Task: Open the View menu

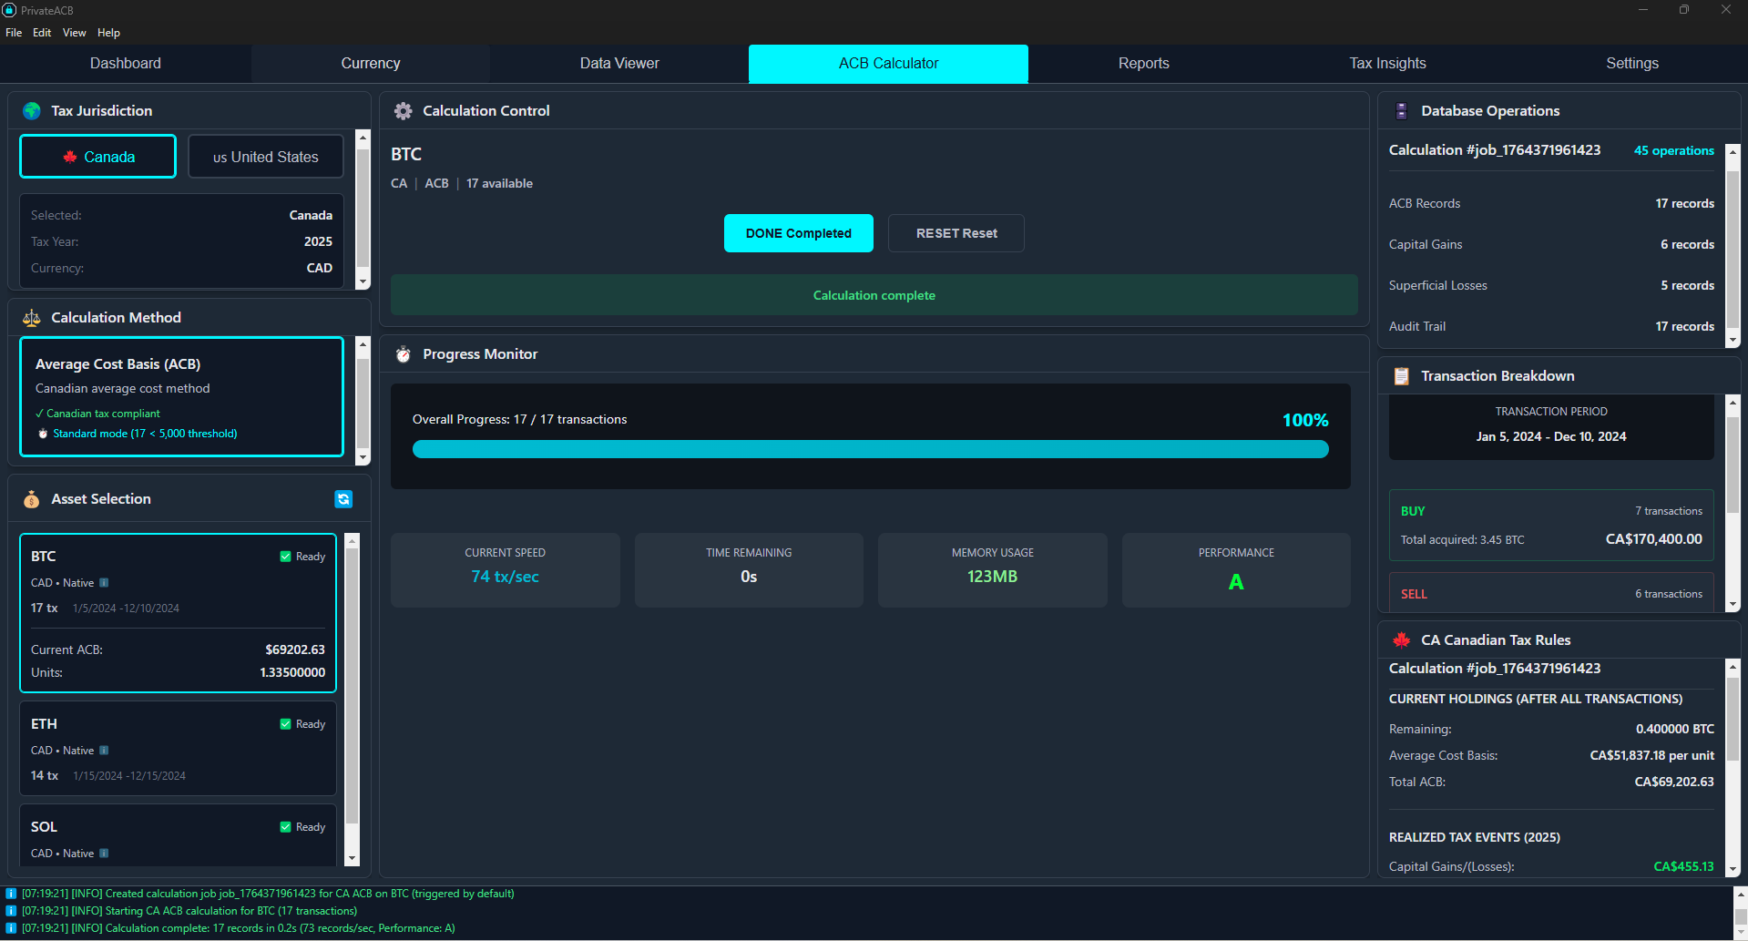Action: coord(74,32)
